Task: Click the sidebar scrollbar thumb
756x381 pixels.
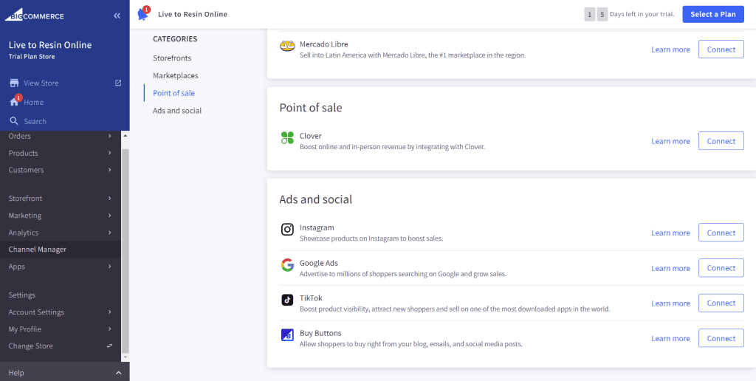Action: 126,251
